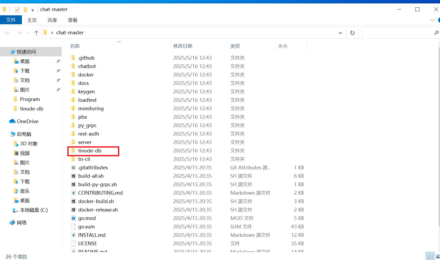Select the .gitattributes file icon
440x260 pixels.
click(x=73, y=167)
